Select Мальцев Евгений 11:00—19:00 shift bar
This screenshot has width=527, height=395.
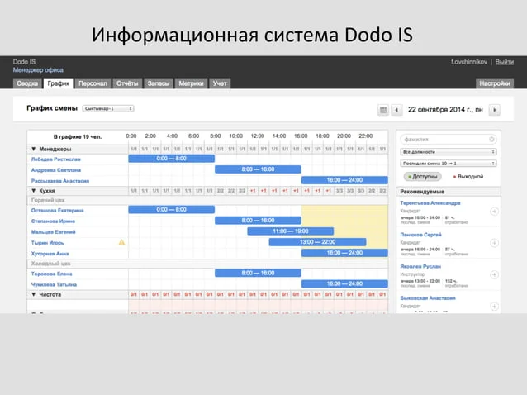click(291, 231)
